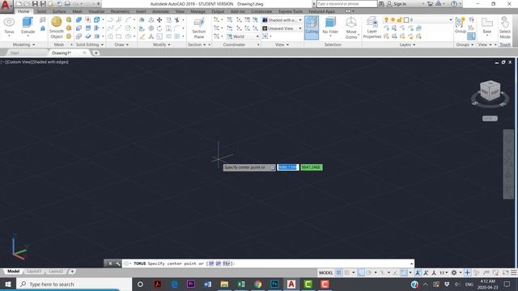Open the layer 0 dropdown list
This screenshot has height=291, width=518.
tap(451, 19)
